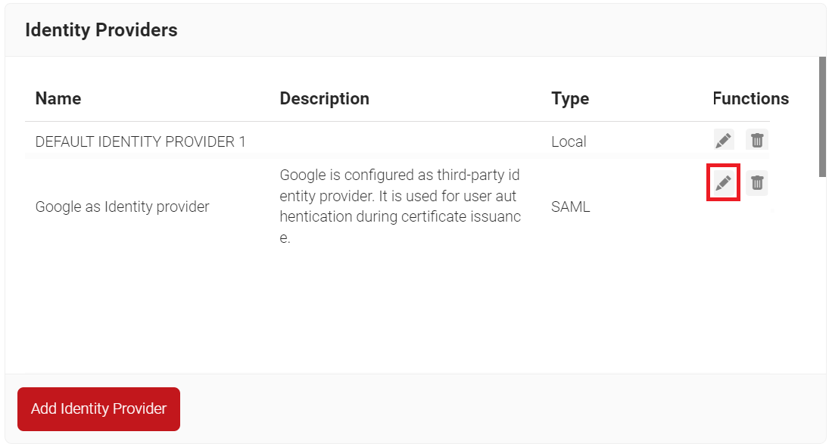This screenshot has height=444, width=829.
Task: Click the Google provider description text
Action: click(400, 206)
